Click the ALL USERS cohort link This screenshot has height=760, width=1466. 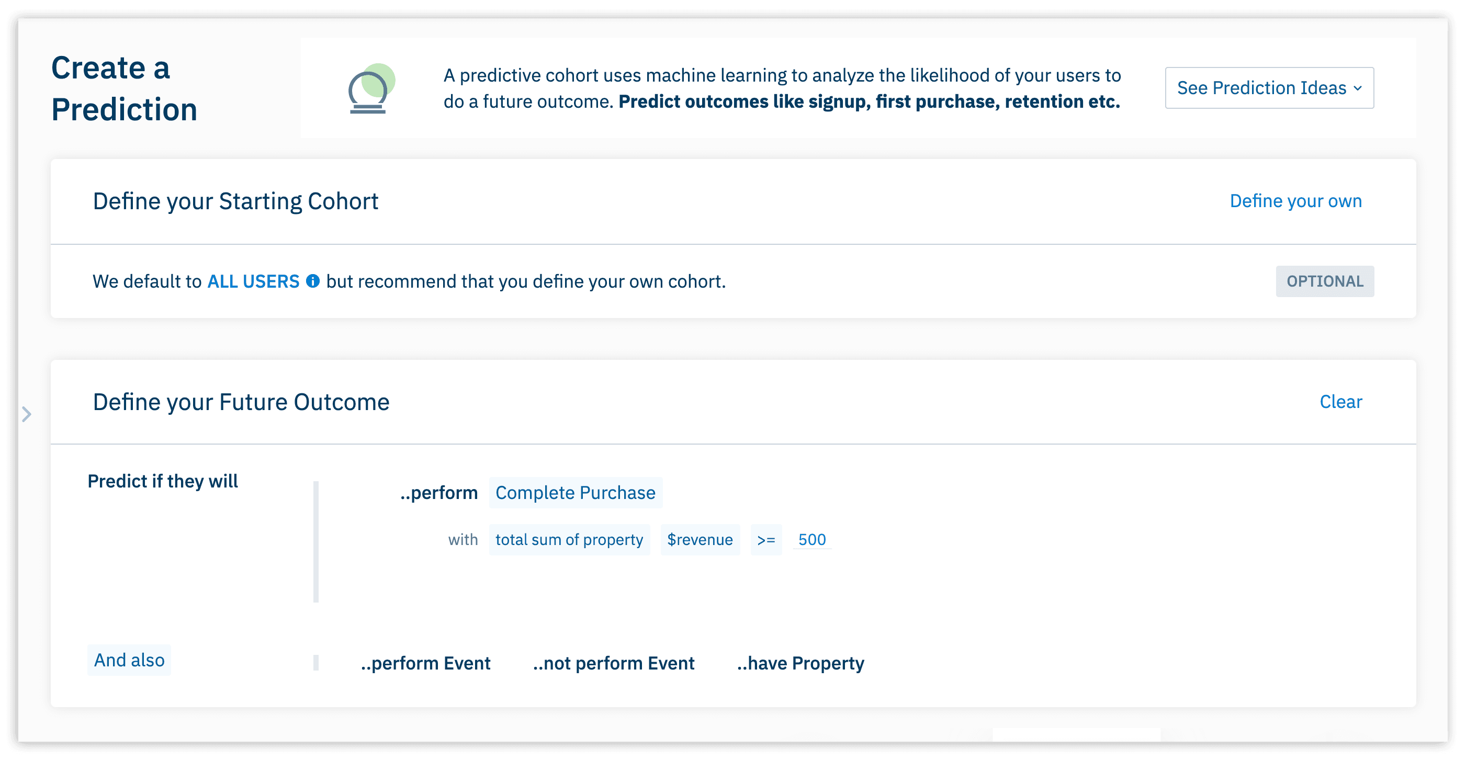click(253, 281)
